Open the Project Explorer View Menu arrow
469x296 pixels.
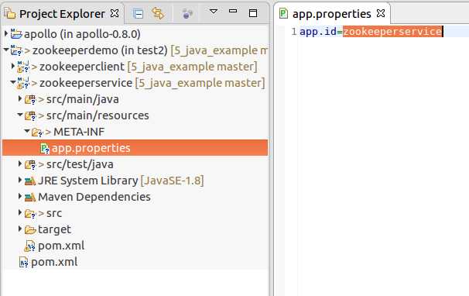[214, 12]
